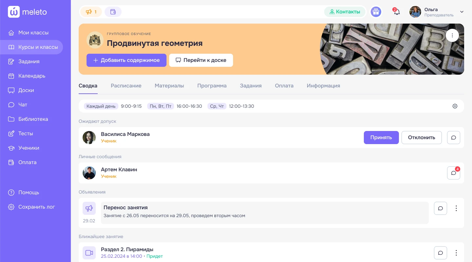The image size is (472, 262).
Task: Open the notifications bell
Action: point(397,12)
